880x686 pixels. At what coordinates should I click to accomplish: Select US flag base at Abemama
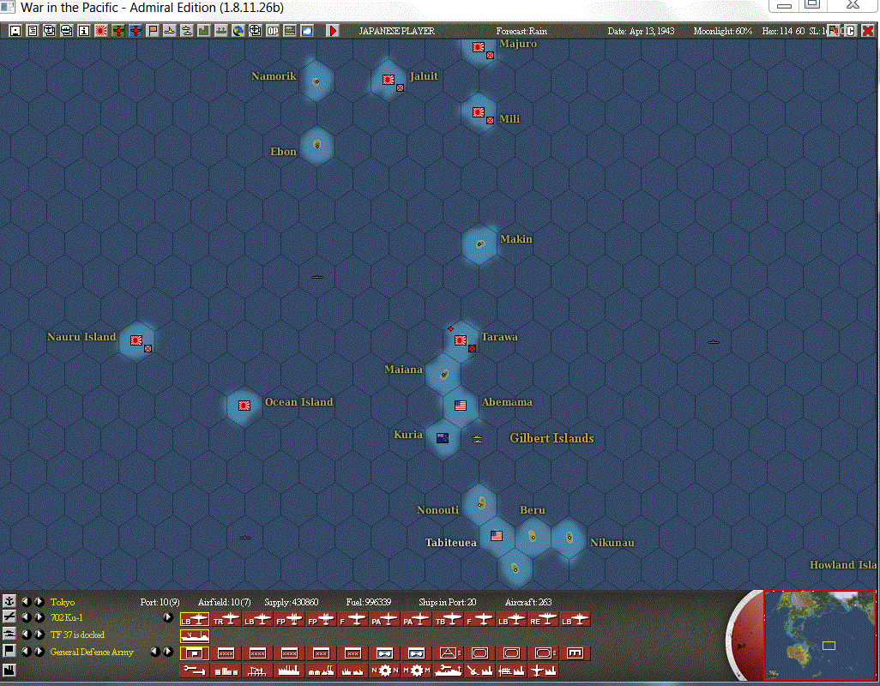pyautogui.click(x=461, y=405)
